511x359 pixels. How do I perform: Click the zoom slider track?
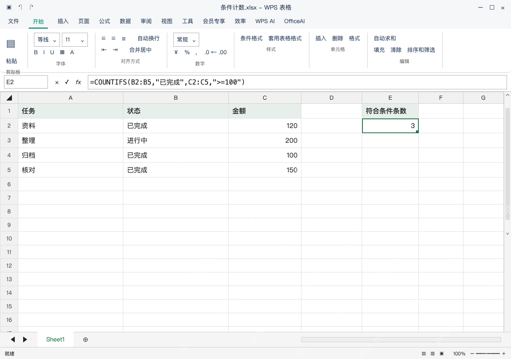point(488,353)
